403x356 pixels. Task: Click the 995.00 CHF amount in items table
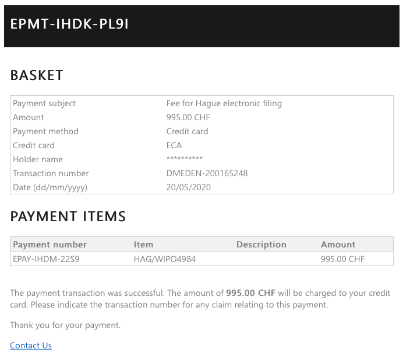click(x=342, y=259)
